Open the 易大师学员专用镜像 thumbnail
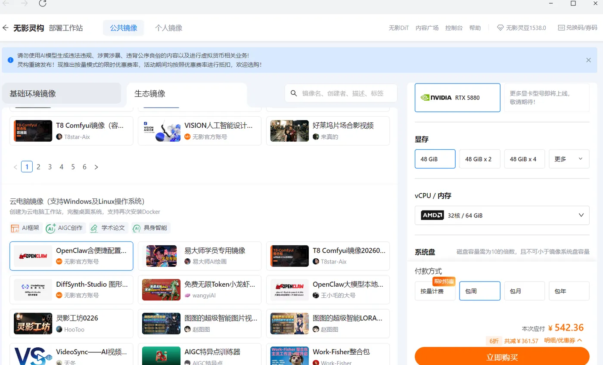603x365 pixels. point(162,256)
